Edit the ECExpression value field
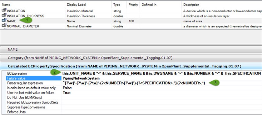 [x=161, y=73]
